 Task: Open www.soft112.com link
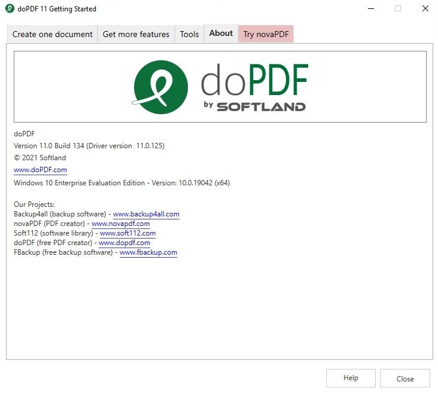coord(127,233)
